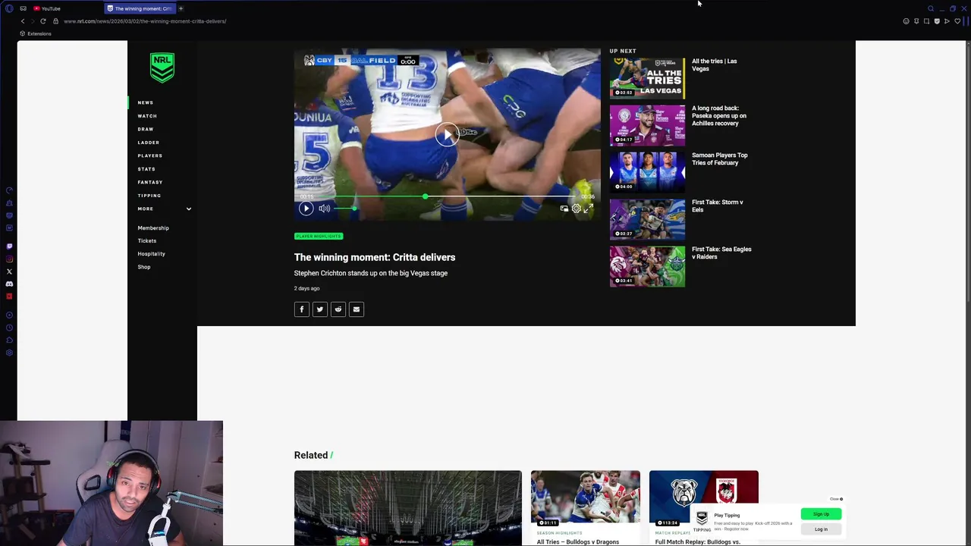Open the Tickets link

coord(147,240)
